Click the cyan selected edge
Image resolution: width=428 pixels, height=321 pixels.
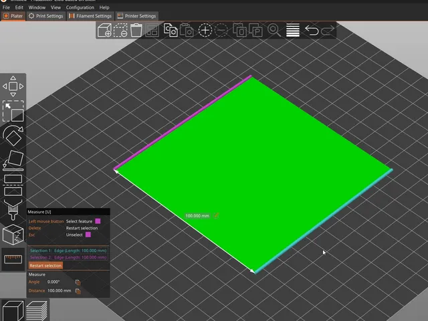pyautogui.click(x=324, y=221)
